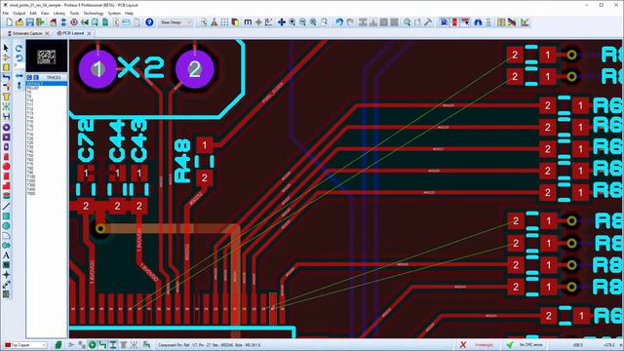This screenshot has width=624, height=351.
Task: Select the 2D box graphics tool
Action: tap(6, 216)
